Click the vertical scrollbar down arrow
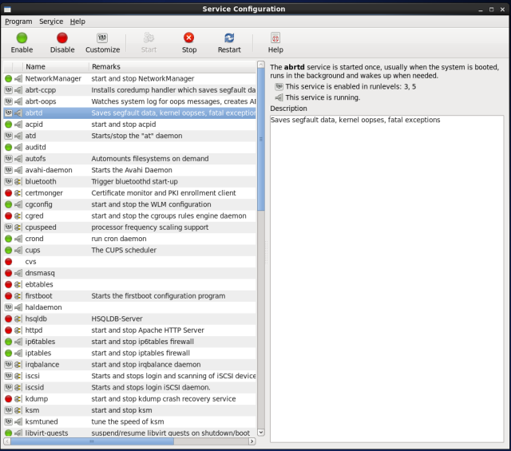This screenshot has width=511, height=451. 261,433
